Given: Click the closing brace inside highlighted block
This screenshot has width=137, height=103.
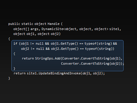Looking at the screenshot, I should point(14,69).
